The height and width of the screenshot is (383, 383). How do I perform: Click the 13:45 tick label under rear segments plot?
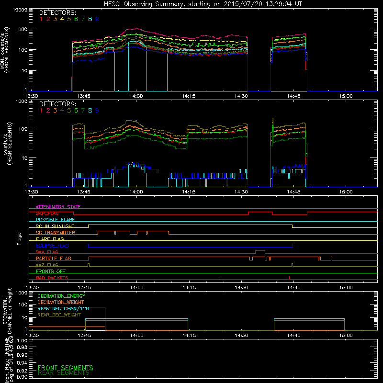[83, 192]
